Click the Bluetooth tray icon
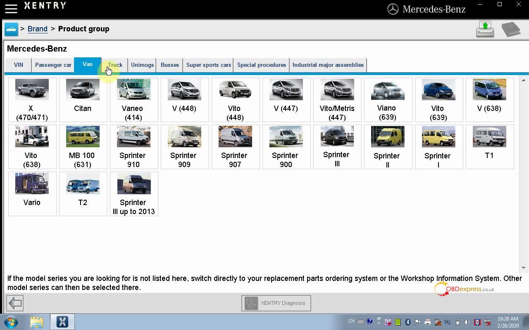529x330 pixels. click(x=407, y=322)
